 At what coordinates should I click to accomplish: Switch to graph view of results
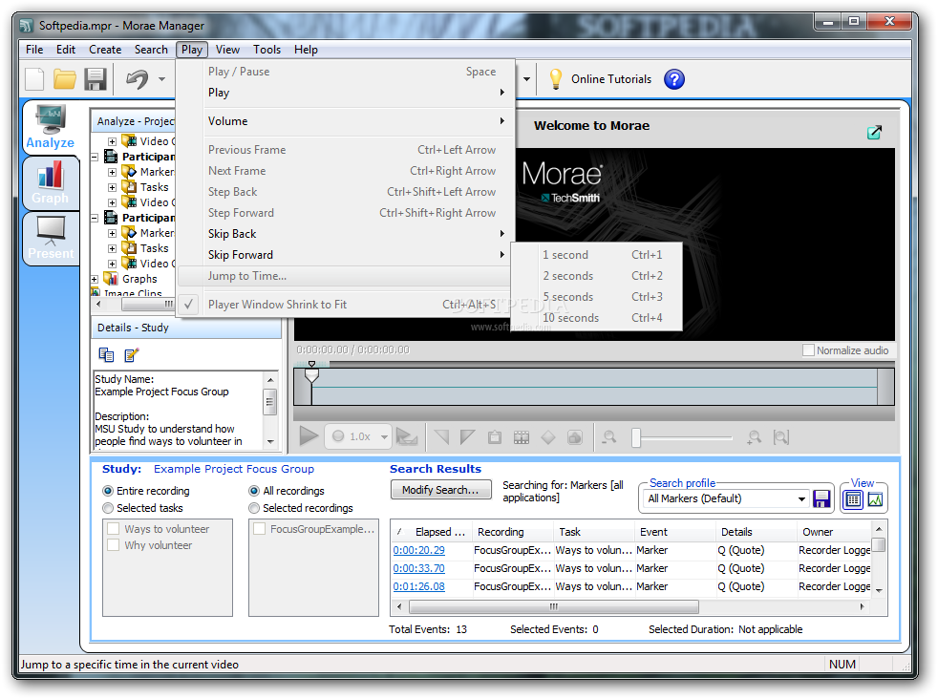click(875, 498)
